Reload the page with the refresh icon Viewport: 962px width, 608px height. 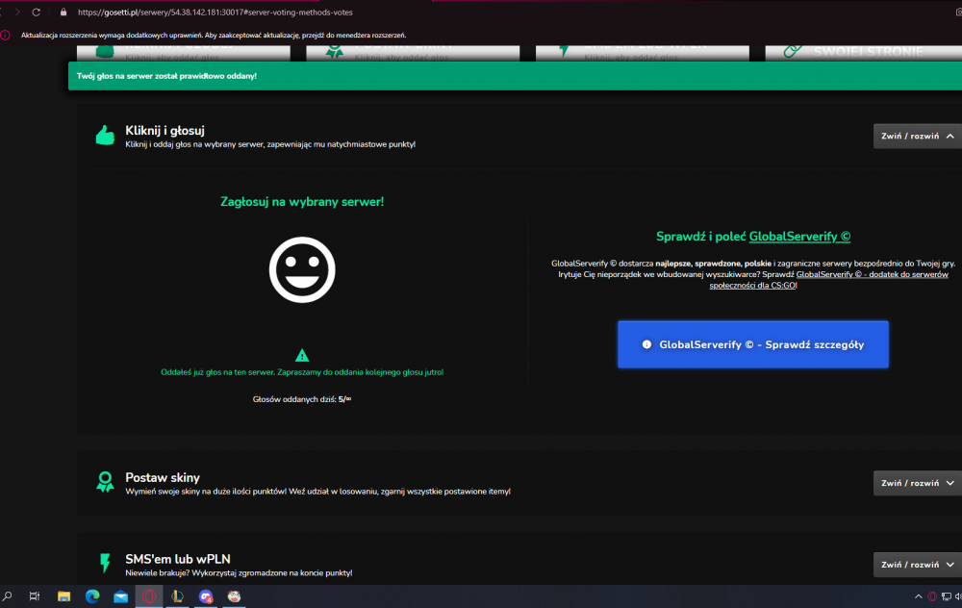pyautogui.click(x=37, y=13)
